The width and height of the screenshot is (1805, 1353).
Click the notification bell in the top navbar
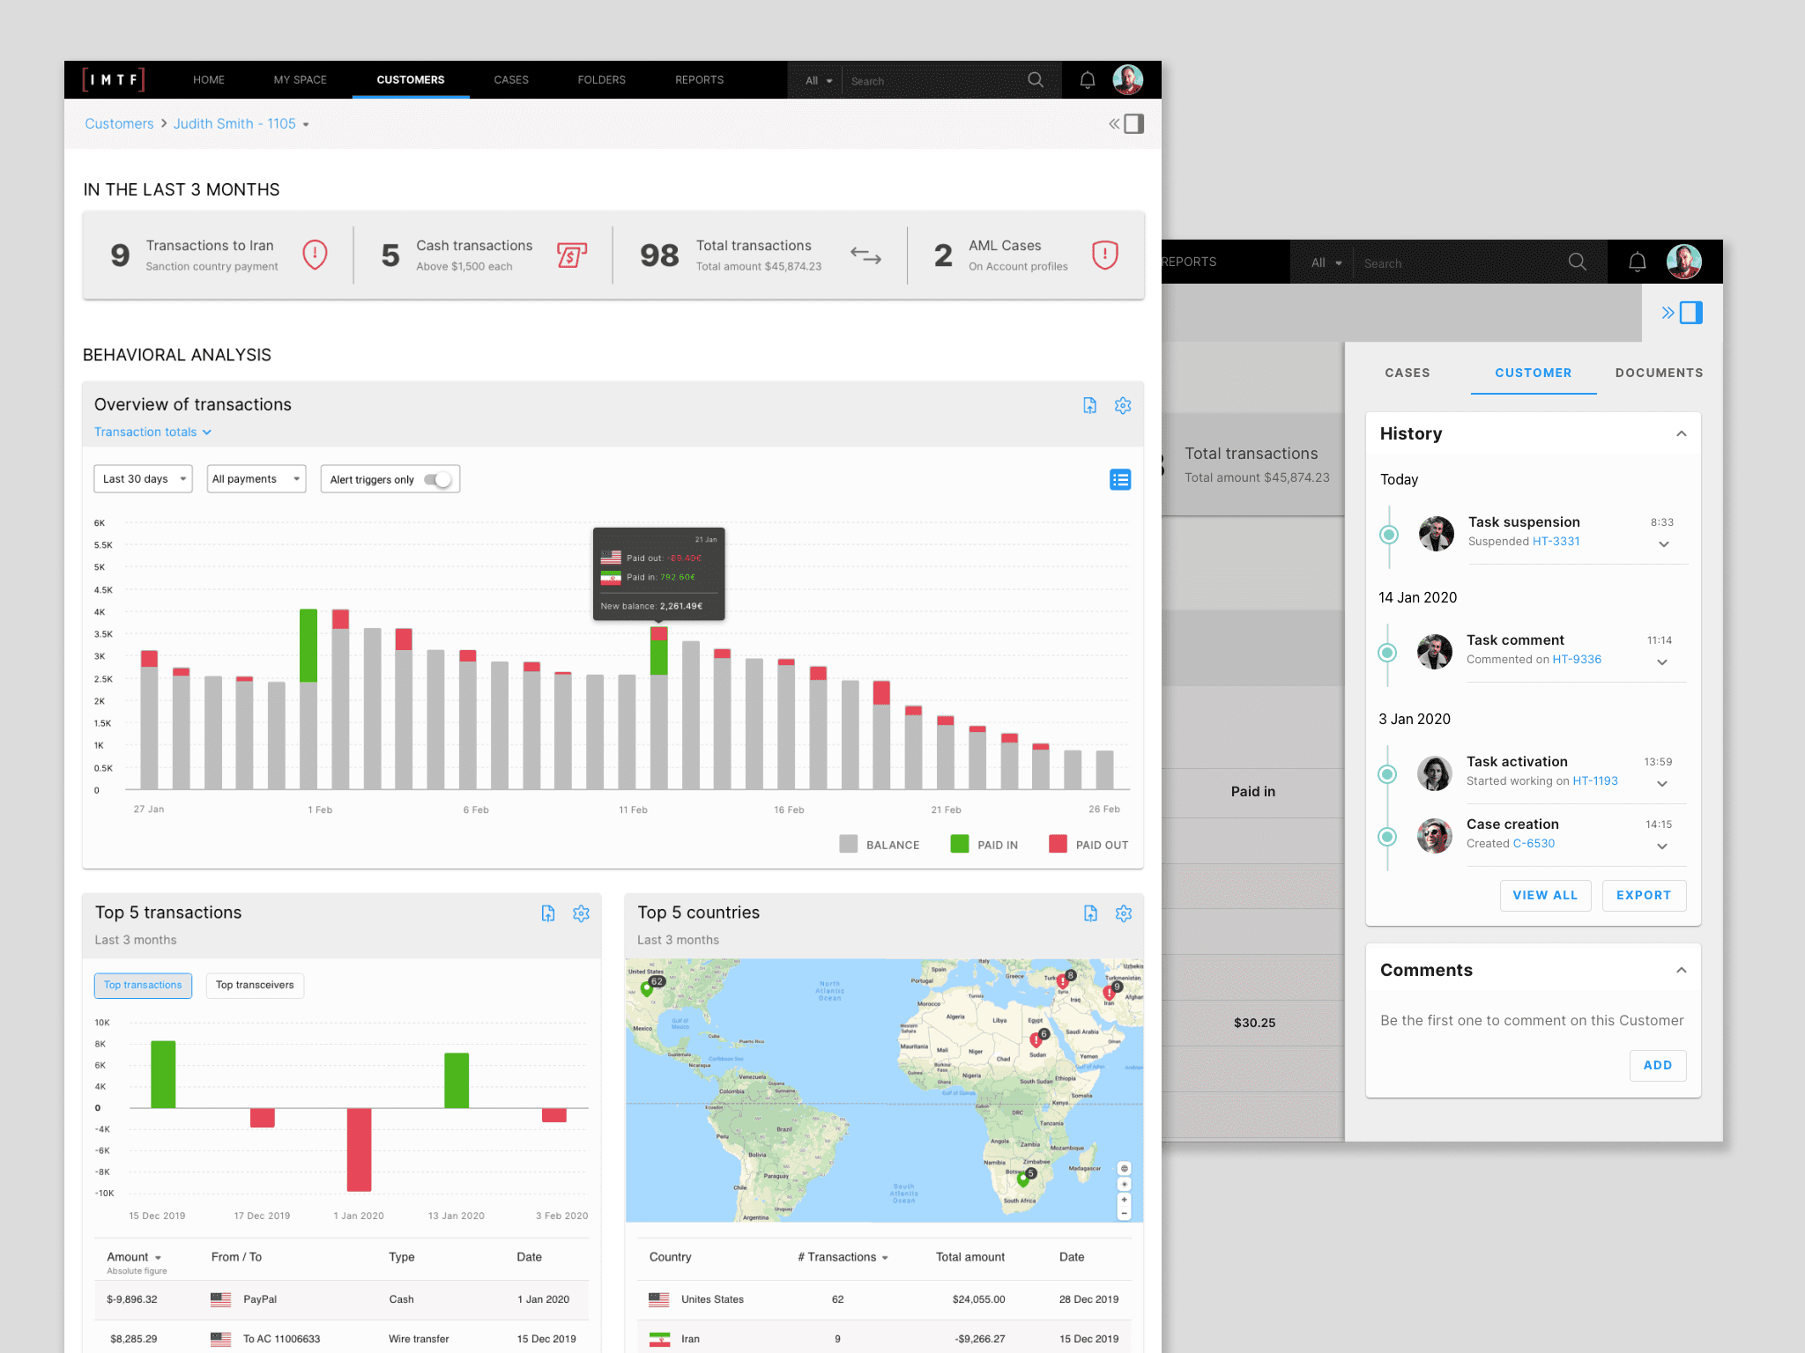click(x=1087, y=80)
